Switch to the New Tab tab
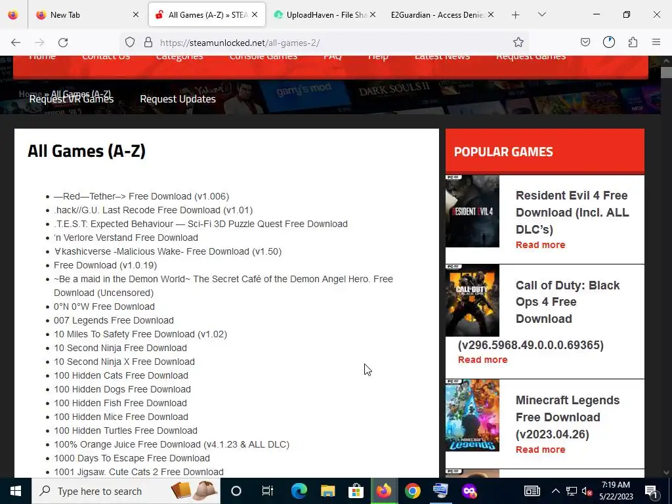The height and width of the screenshot is (504, 672). click(x=89, y=15)
